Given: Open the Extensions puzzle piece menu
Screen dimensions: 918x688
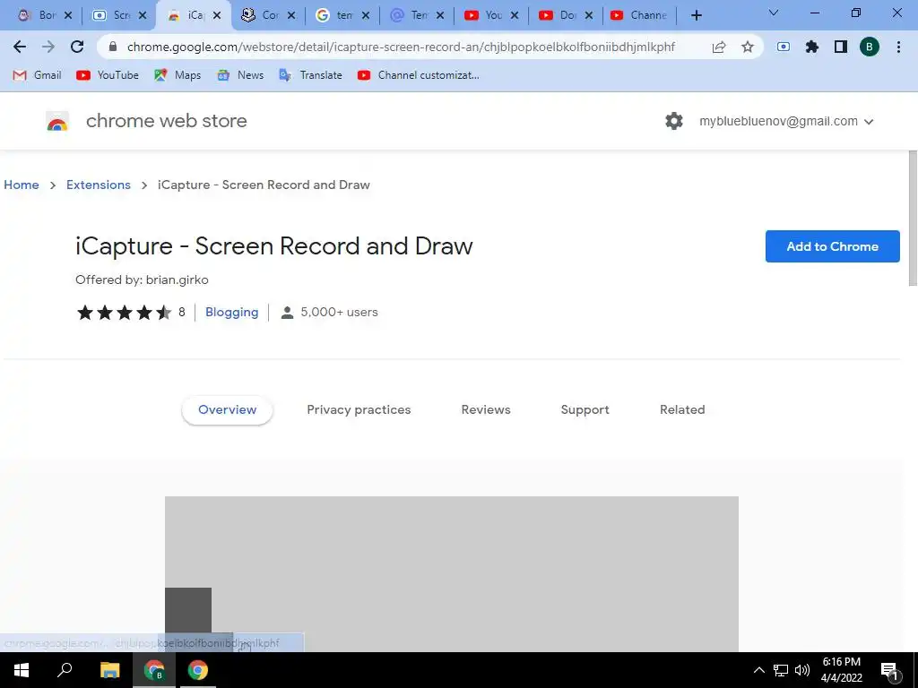Looking at the screenshot, I should coord(812,47).
